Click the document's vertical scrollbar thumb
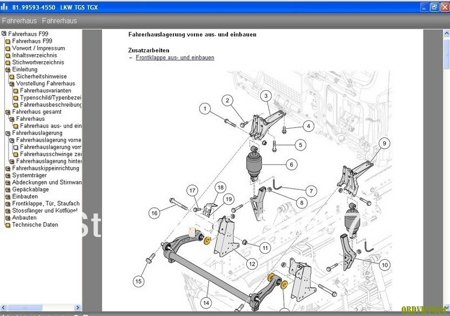 [447, 54]
